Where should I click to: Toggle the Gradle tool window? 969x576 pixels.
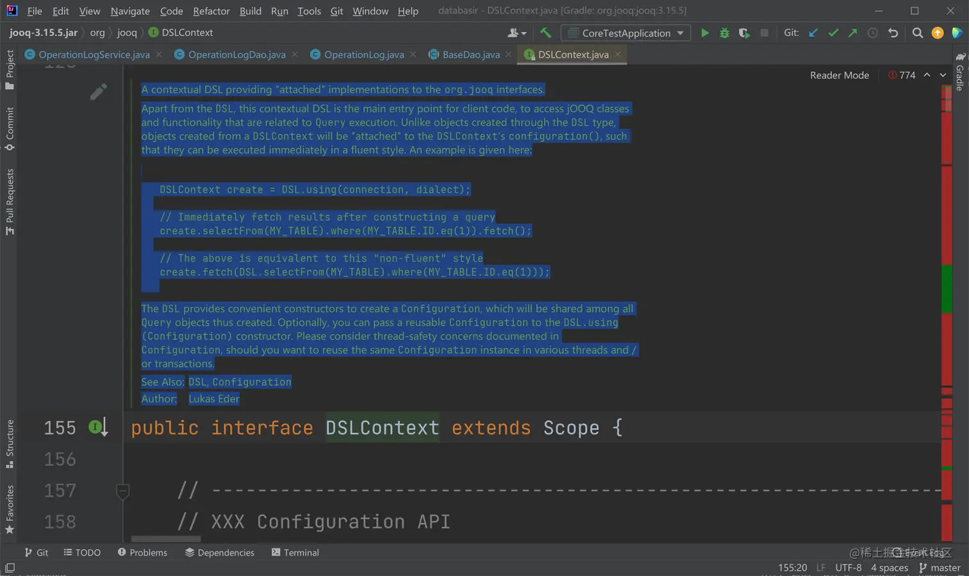959,72
